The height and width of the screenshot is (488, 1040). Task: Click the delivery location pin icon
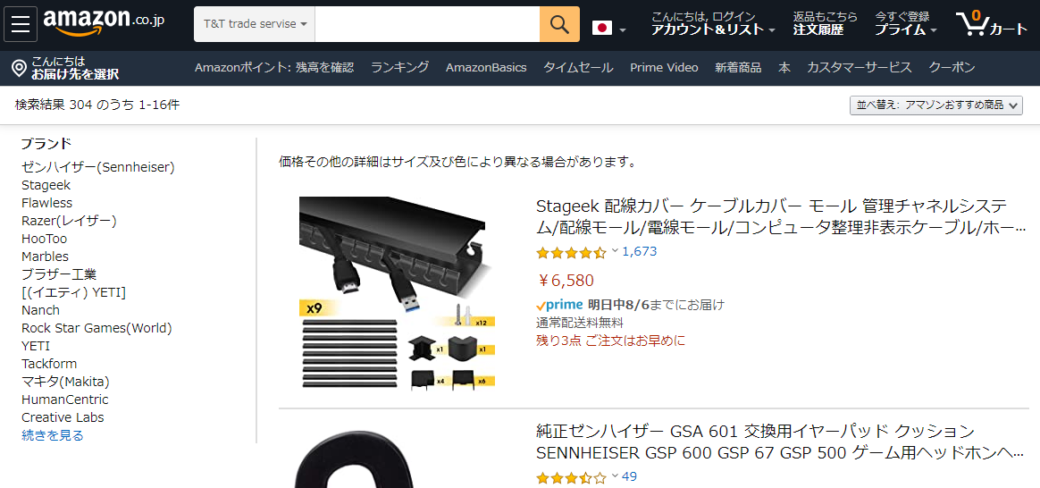(x=20, y=68)
